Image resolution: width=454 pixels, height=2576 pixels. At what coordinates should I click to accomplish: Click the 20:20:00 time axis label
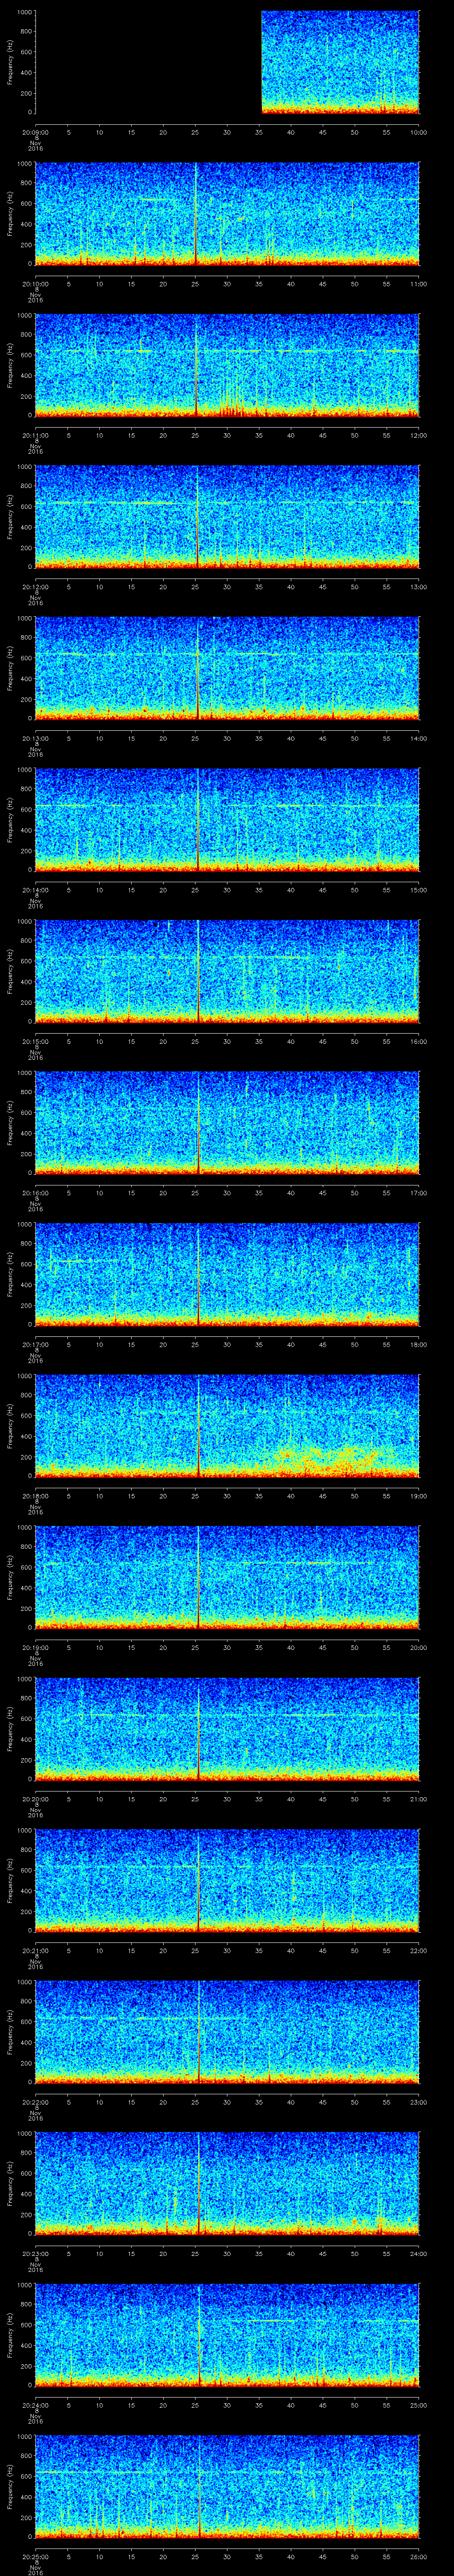pos(35,1800)
